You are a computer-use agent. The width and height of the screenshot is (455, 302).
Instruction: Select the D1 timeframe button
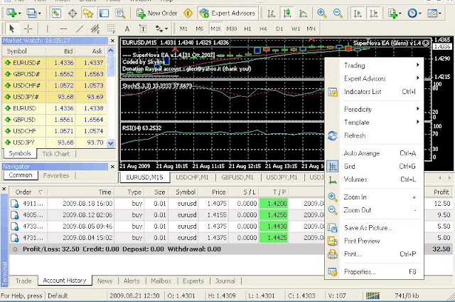(x=279, y=28)
